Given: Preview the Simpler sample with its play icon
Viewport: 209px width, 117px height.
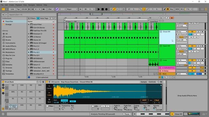Looking at the screenshot, I should point(49,82).
